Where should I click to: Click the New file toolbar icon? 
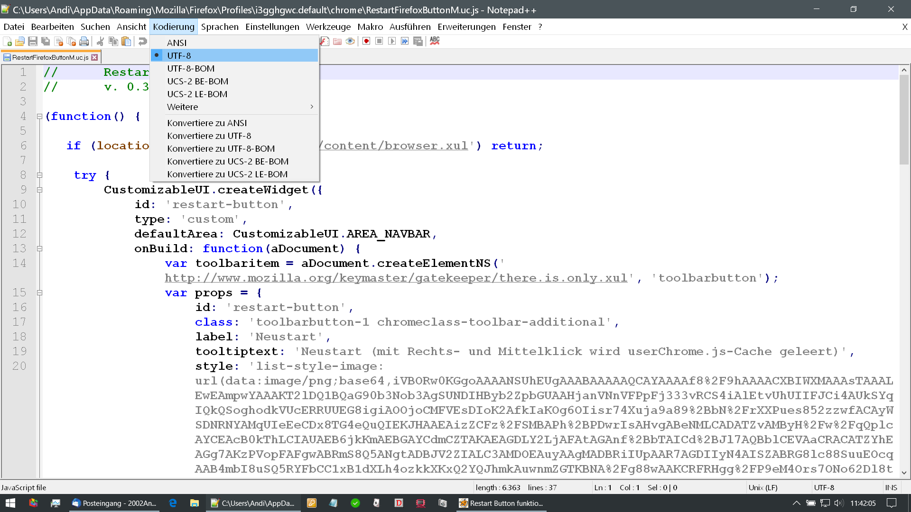[7, 41]
